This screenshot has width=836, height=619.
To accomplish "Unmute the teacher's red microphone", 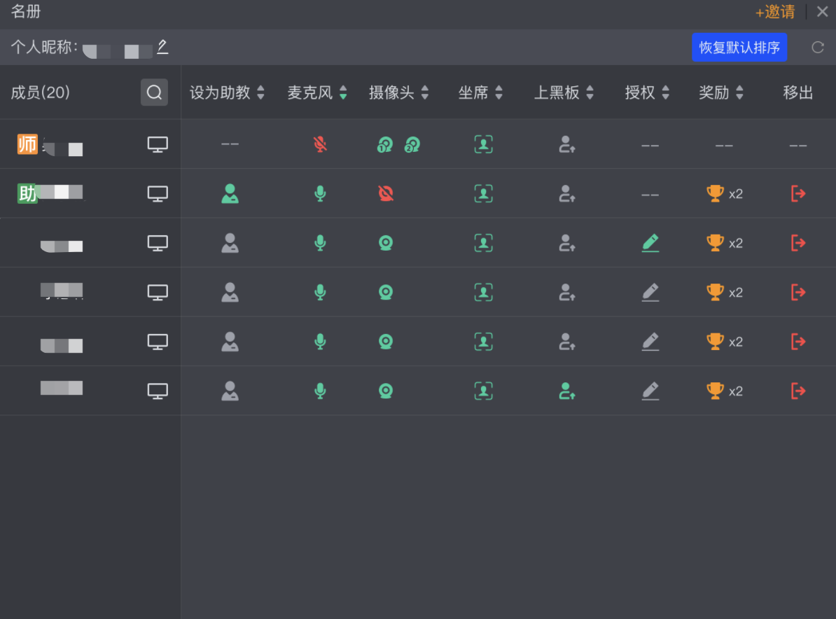I will (x=320, y=144).
